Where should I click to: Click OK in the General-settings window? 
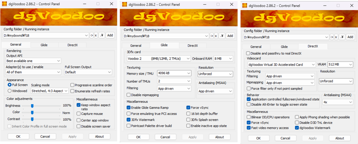click(18, 137)
